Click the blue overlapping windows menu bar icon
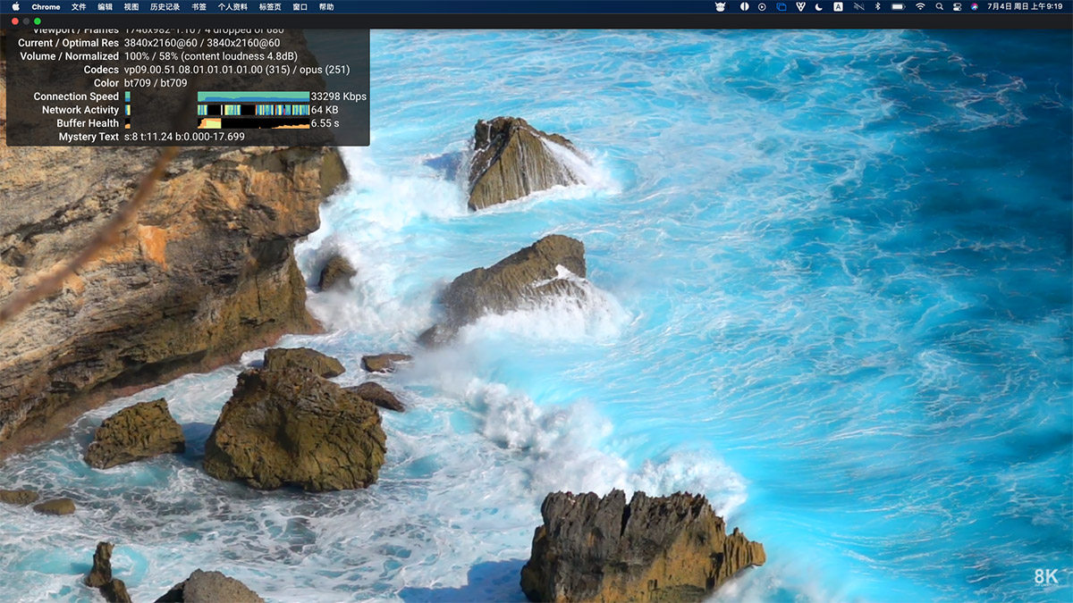 pos(781,6)
